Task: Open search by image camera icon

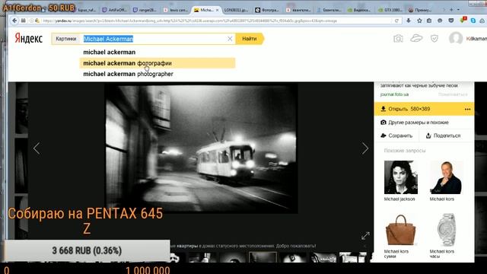Action: [x=398, y=39]
